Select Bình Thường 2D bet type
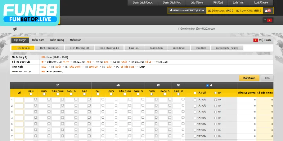 50,48
